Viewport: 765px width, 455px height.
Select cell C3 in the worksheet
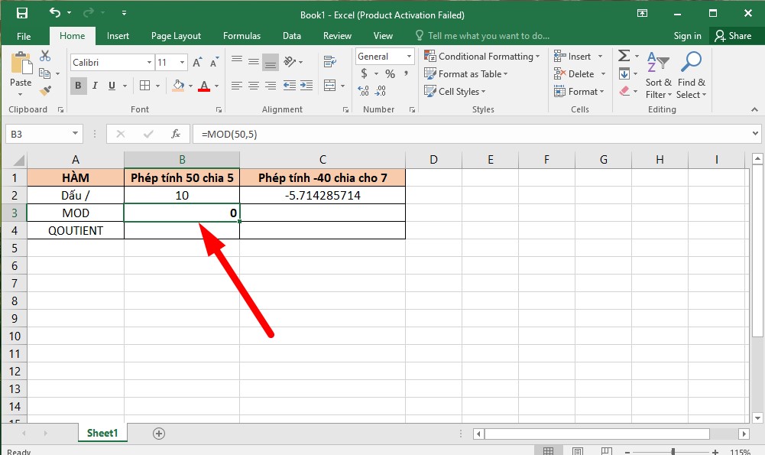[322, 213]
